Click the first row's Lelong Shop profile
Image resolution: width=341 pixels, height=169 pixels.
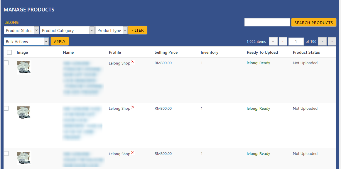pyautogui.click(x=119, y=63)
